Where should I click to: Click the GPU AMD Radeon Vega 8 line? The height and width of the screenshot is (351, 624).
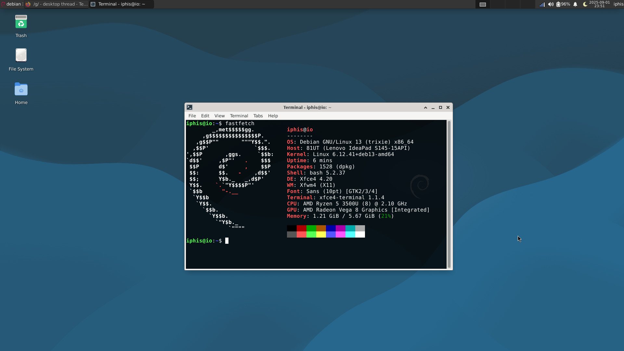tap(358, 210)
